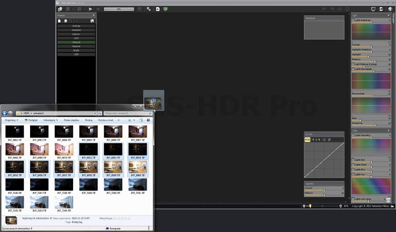Click the Info icon at top right
Screen dimensions: 396x232
390,9
